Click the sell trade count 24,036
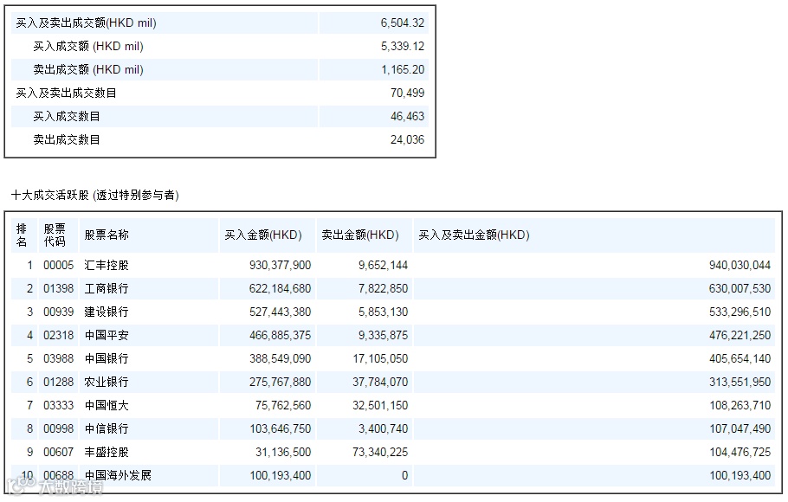This screenshot has height=502, width=788. [407, 139]
